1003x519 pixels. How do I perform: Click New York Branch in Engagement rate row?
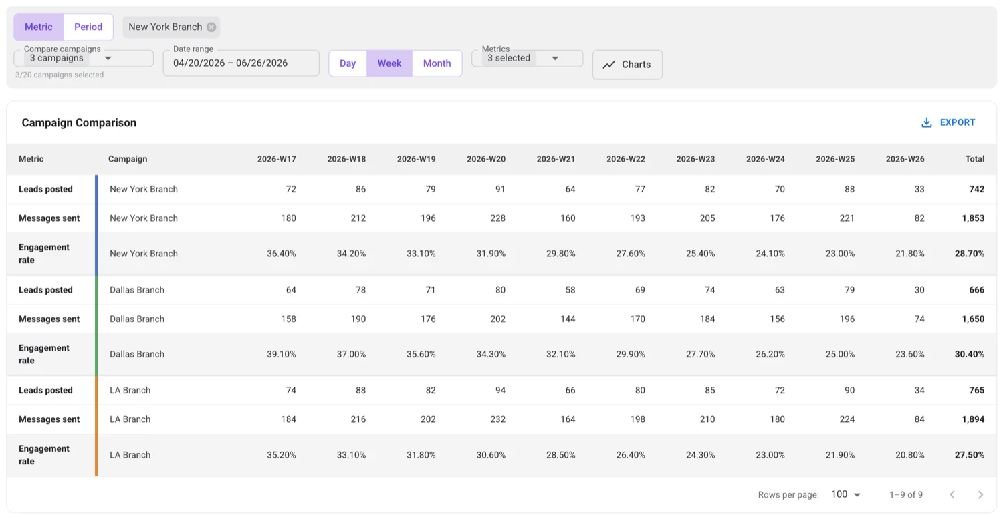(144, 254)
